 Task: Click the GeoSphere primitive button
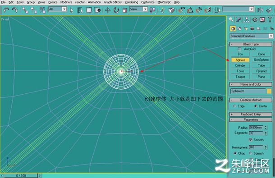pos(261,60)
